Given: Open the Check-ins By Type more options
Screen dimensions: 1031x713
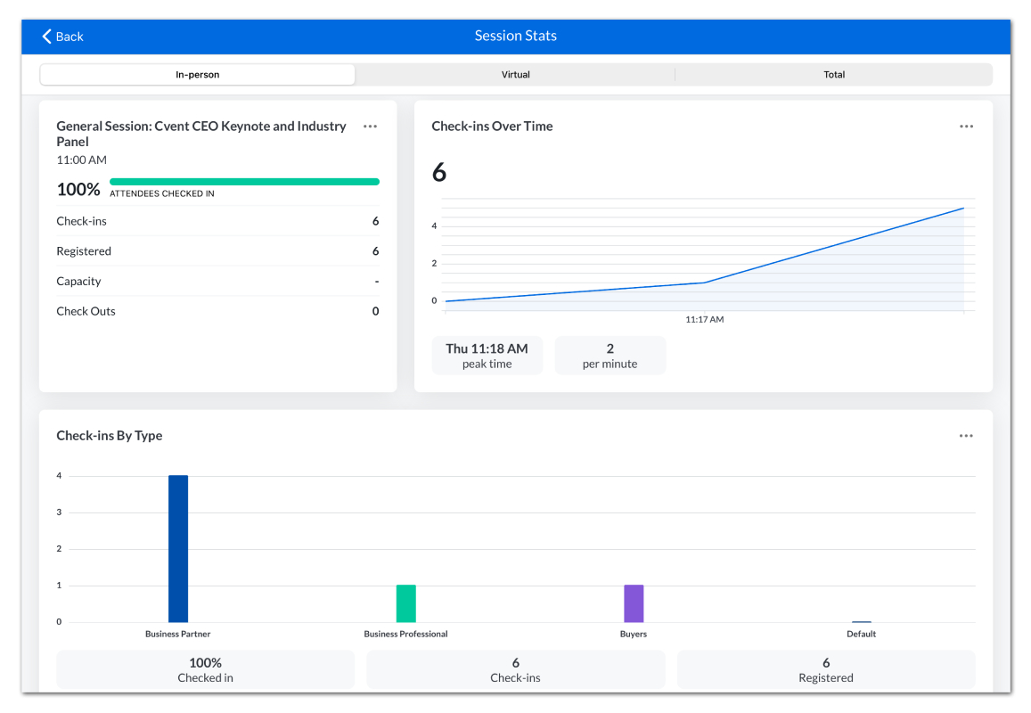Looking at the screenshot, I should pyautogui.click(x=966, y=436).
